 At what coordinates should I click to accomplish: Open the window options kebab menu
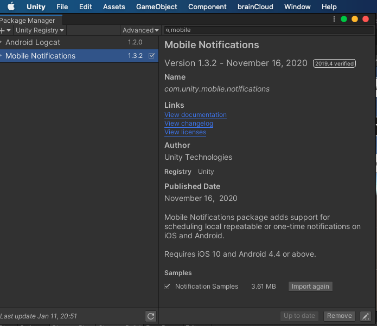pyautogui.click(x=334, y=19)
